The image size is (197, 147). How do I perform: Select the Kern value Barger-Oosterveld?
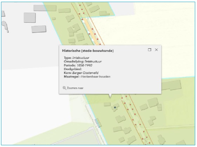(x=85, y=73)
